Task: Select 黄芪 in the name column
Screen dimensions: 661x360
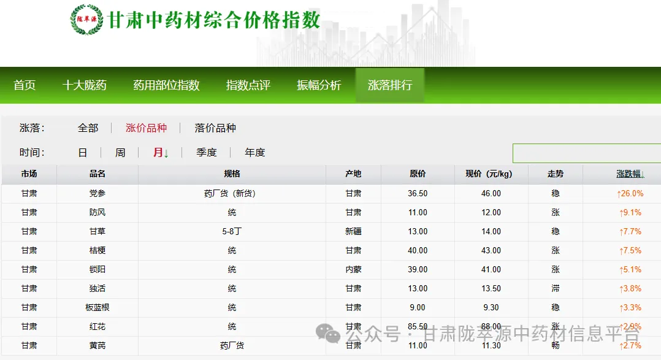Action: tap(97, 346)
